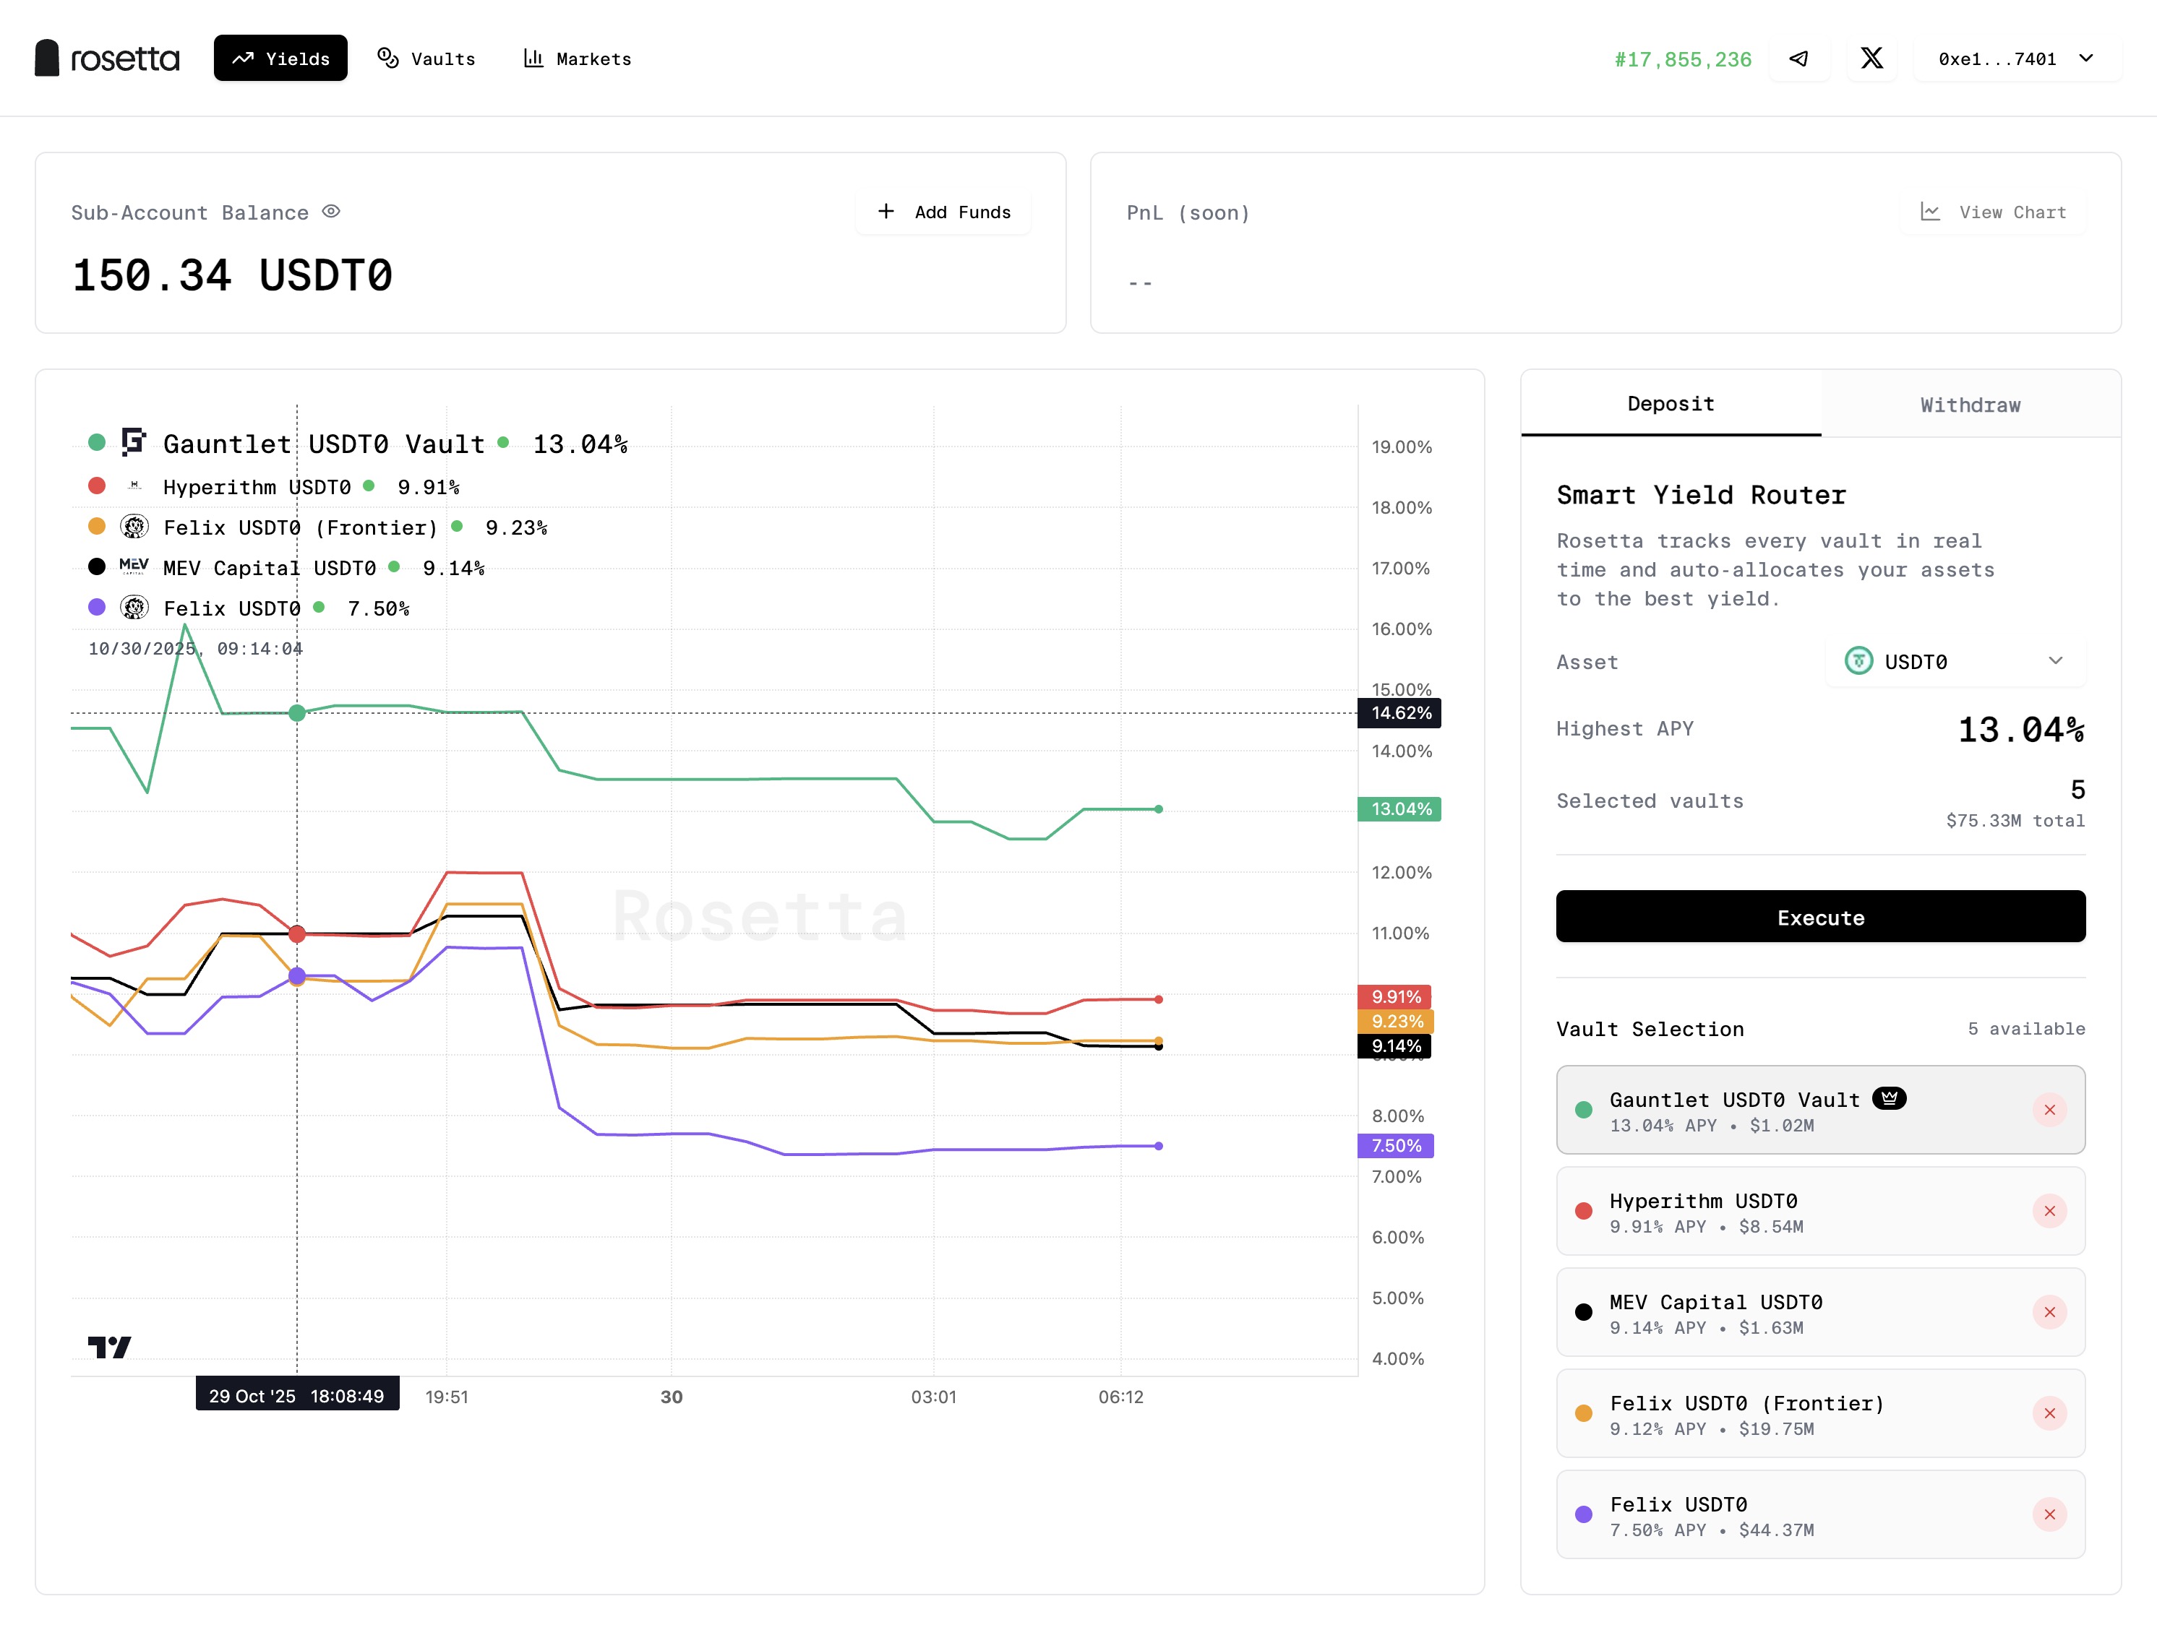The width and height of the screenshot is (2157, 1630).
Task: Click the Rosetta logo
Action: pyautogui.click(x=107, y=59)
